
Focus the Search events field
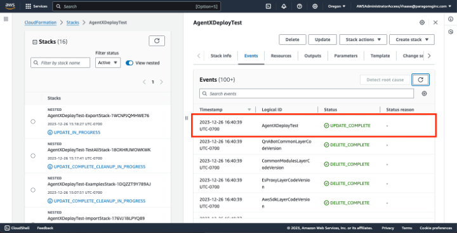coord(307,94)
